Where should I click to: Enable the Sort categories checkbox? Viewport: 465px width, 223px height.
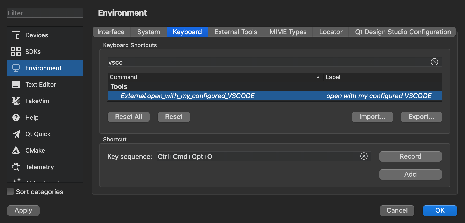pos(10,192)
